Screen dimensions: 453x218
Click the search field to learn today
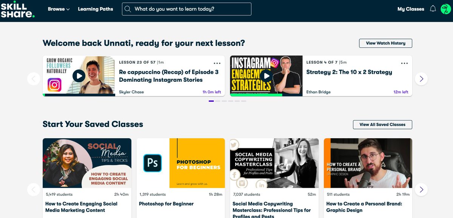click(186, 9)
